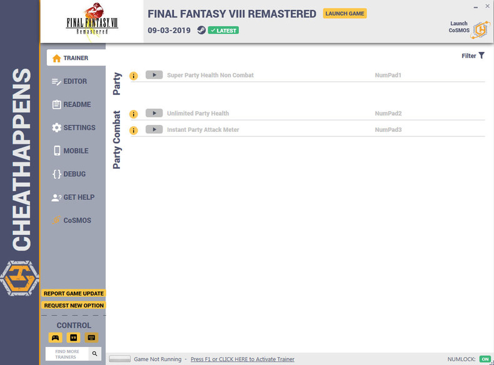Open the Trainer tab
This screenshot has height=365, width=494.
click(x=76, y=58)
